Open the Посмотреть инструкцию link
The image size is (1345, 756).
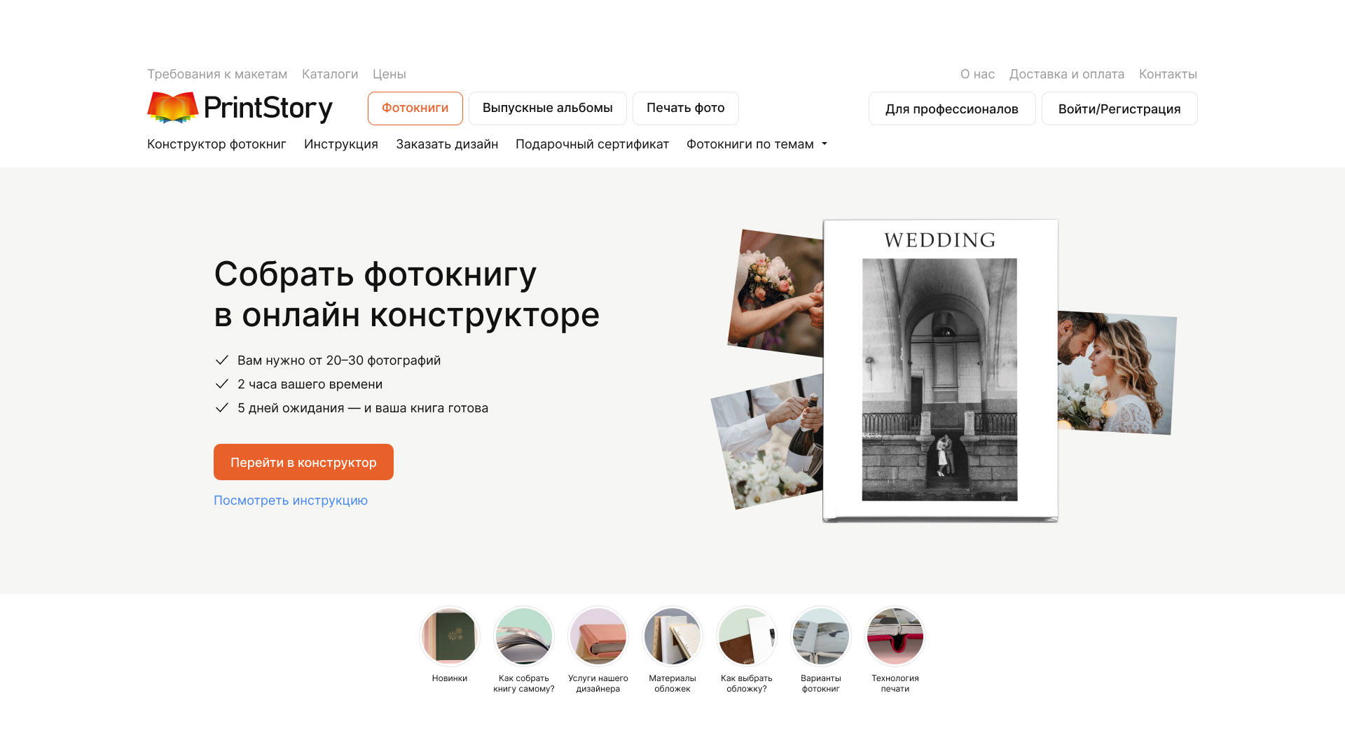291,500
